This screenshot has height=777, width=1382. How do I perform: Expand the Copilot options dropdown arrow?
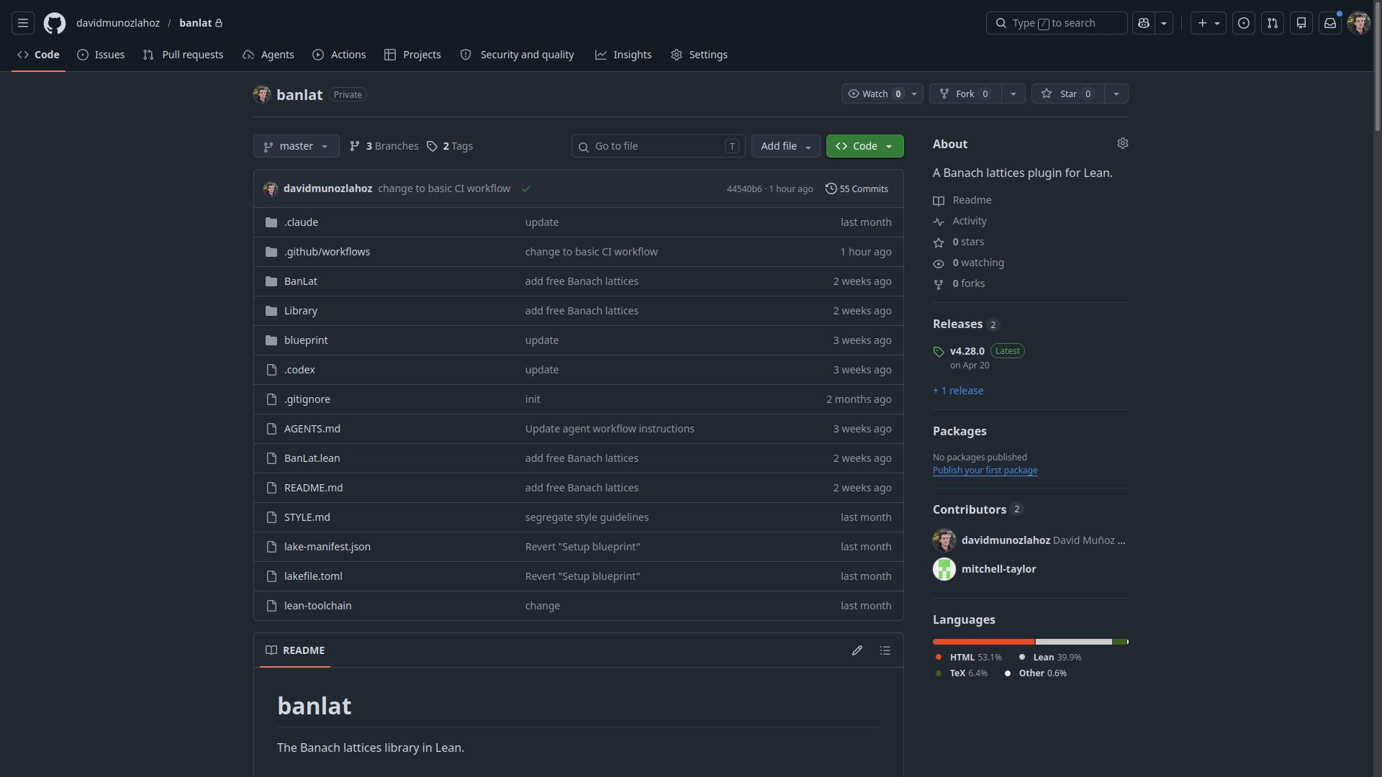point(1164,23)
